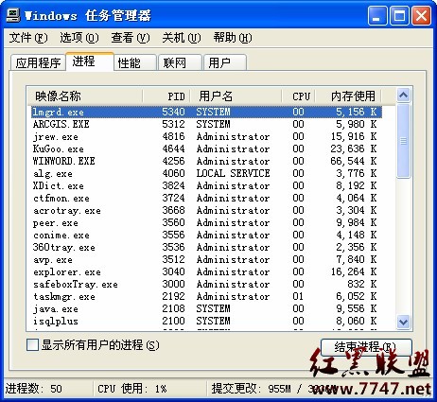The image size is (437, 402).
Task: Sort by PID column header
Action: (166, 96)
